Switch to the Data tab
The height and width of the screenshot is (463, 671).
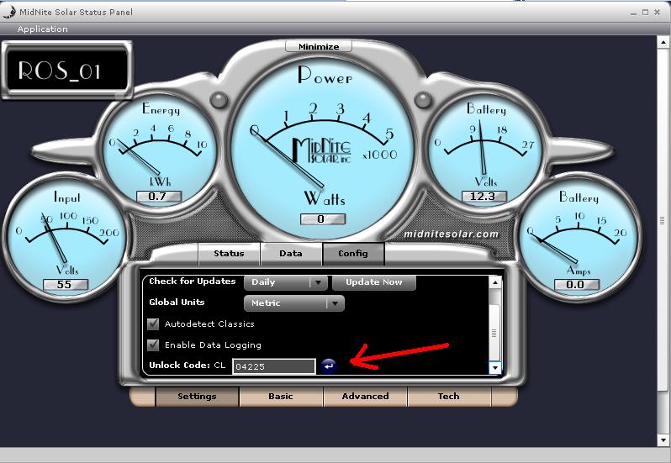point(291,254)
